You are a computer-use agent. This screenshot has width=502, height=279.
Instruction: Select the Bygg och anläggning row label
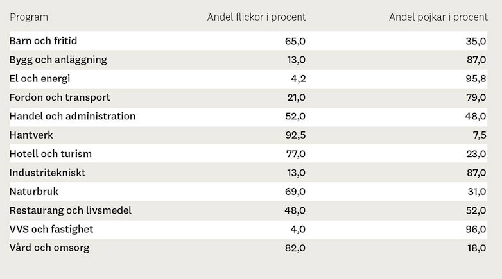58,60
